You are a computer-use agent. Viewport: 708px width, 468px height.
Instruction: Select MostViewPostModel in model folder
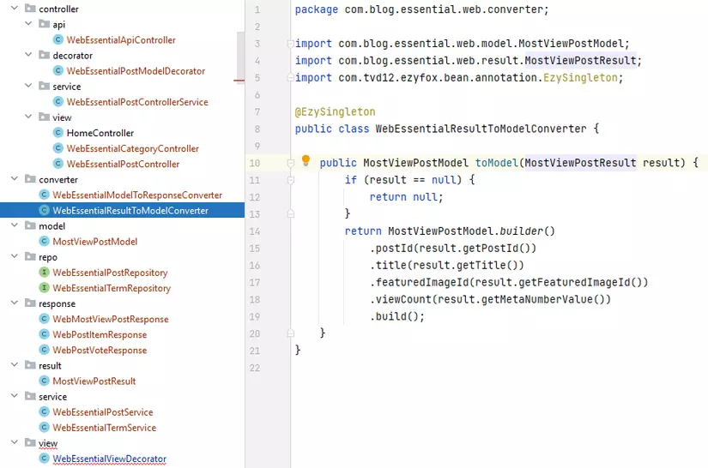pos(94,241)
